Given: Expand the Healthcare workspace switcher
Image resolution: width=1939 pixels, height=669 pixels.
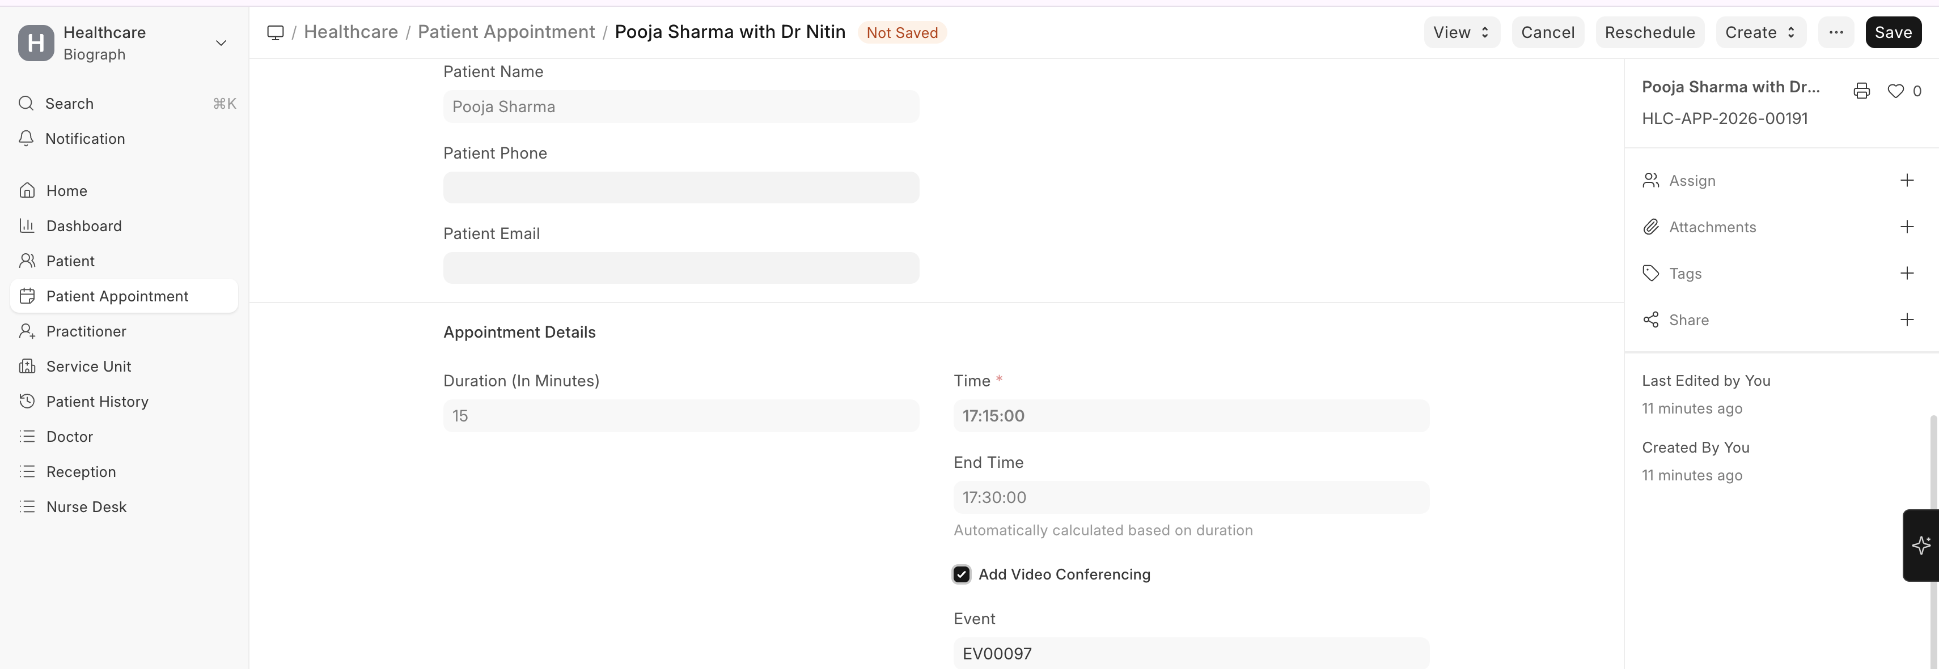Looking at the screenshot, I should [x=221, y=43].
